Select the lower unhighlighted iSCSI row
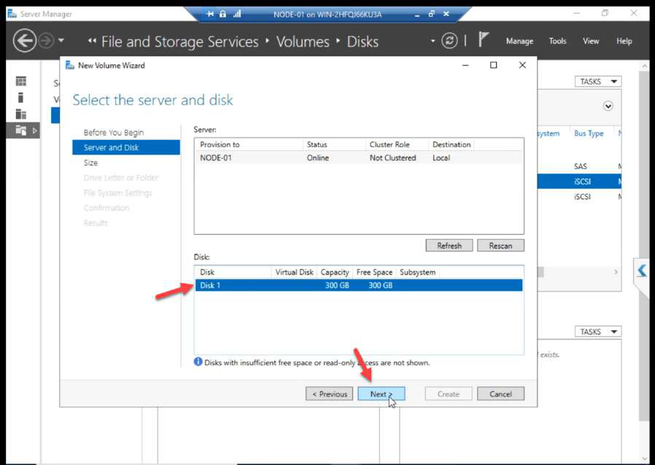Screen dimensions: 655x465 tap(579, 197)
